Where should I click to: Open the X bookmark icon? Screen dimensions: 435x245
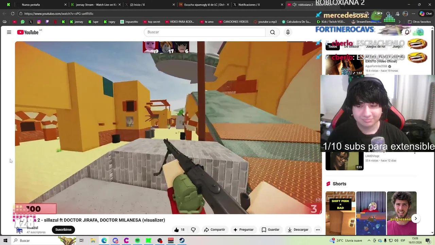tap(31, 22)
